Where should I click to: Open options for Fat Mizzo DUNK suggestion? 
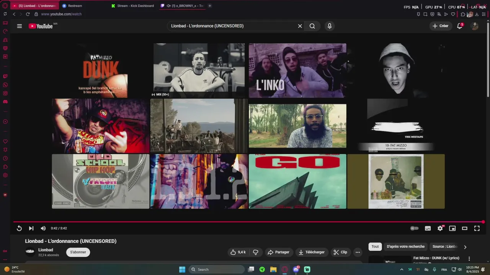click(x=469, y=259)
